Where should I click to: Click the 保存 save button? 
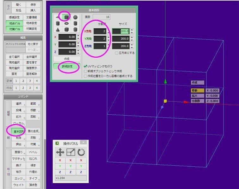33,5
